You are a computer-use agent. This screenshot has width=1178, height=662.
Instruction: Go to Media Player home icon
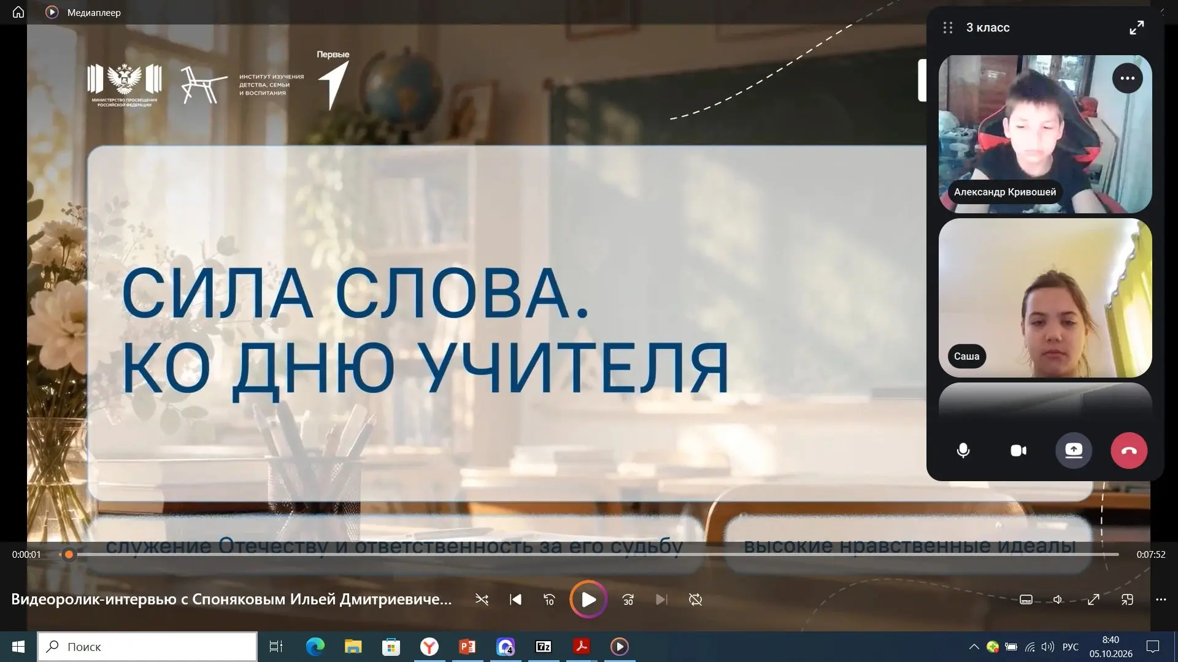(x=18, y=12)
